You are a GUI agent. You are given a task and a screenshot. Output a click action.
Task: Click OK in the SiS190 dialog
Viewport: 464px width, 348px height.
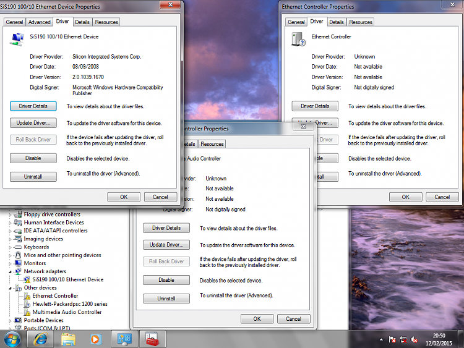coord(124,197)
